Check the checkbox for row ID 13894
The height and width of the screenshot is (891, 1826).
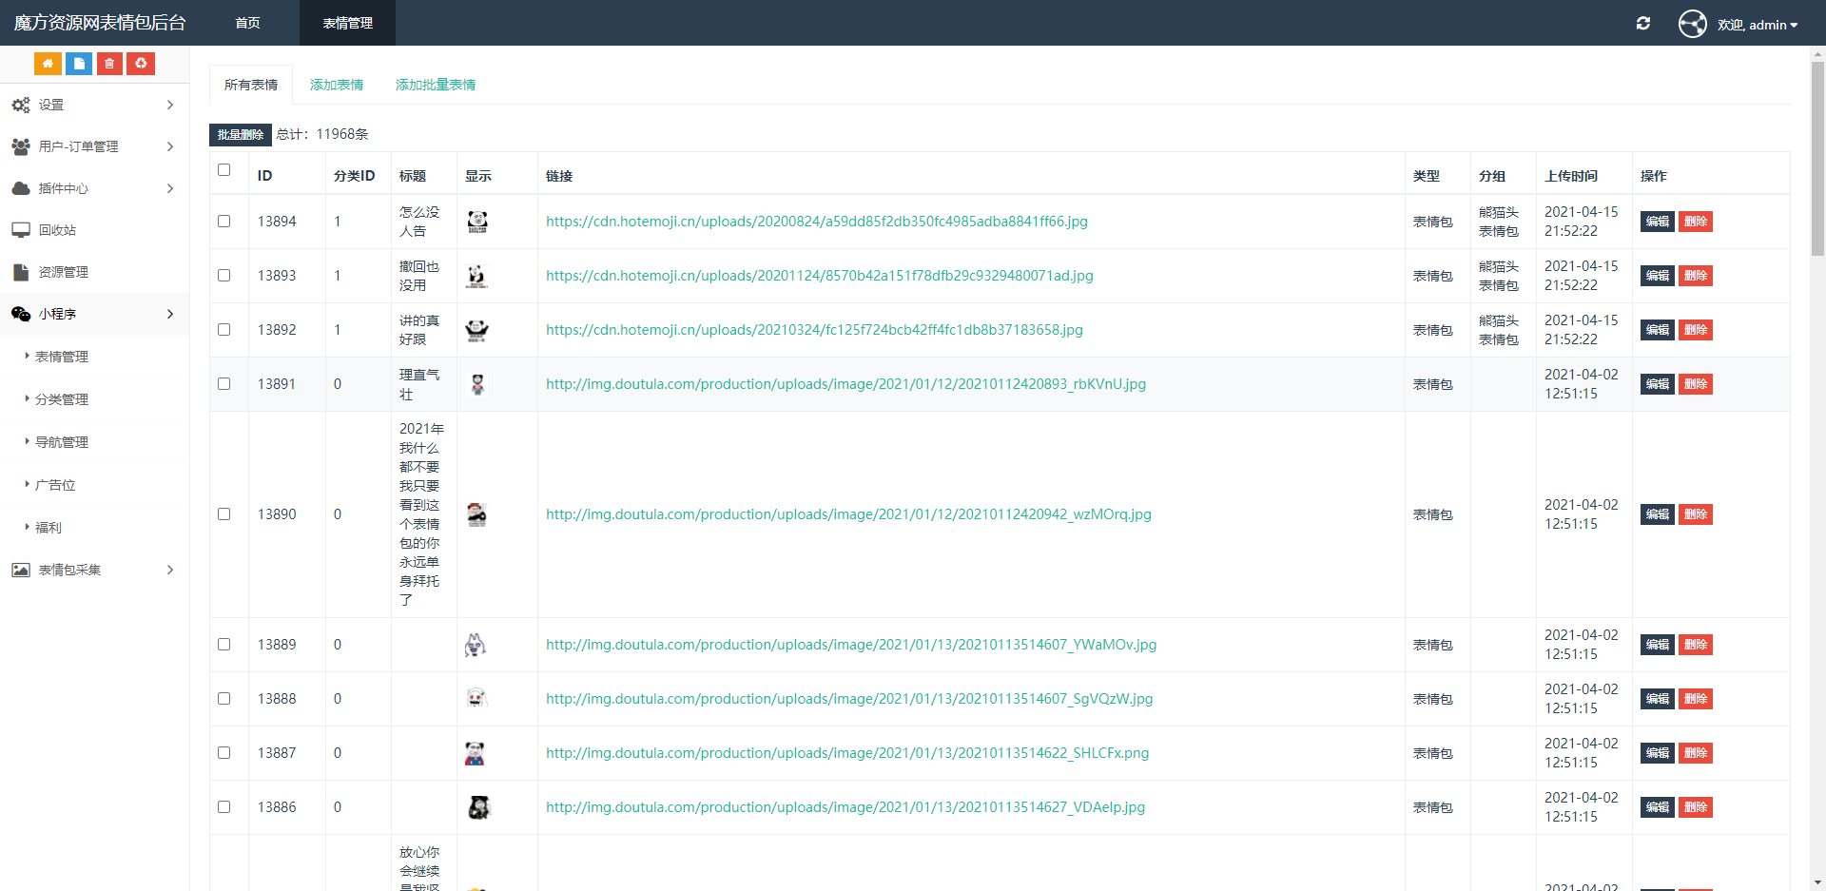[224, 222]
